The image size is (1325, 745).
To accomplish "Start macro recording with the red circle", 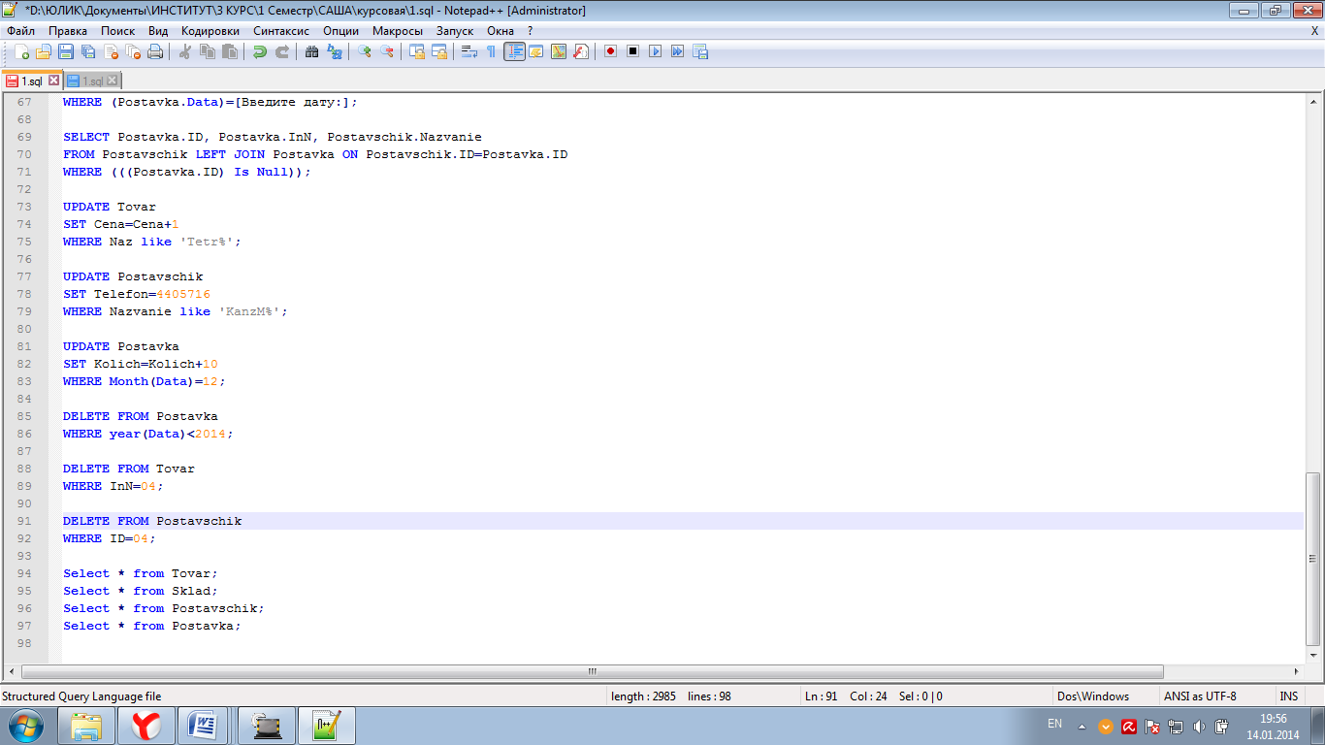I will coord(610,51).
